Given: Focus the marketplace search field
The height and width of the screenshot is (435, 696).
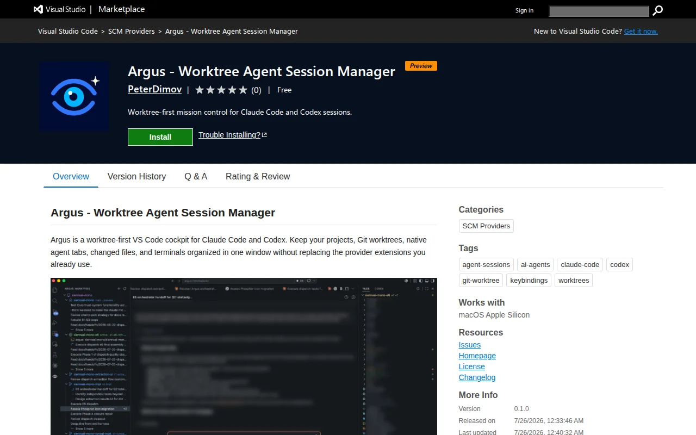Looking at the screenshot, I should point(599,11).
